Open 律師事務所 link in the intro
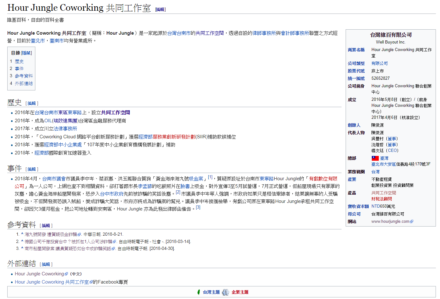 pos(264,33)
